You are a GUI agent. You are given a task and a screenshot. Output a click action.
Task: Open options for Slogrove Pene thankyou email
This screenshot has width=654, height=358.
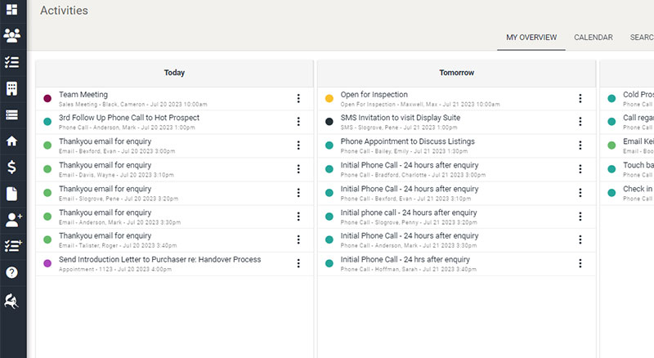tap(298, 193)
